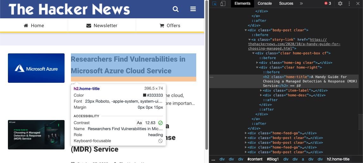Open the Cynet MDR guide thumbnail
This screenshot has width=363, height=163.
(36, 135)
